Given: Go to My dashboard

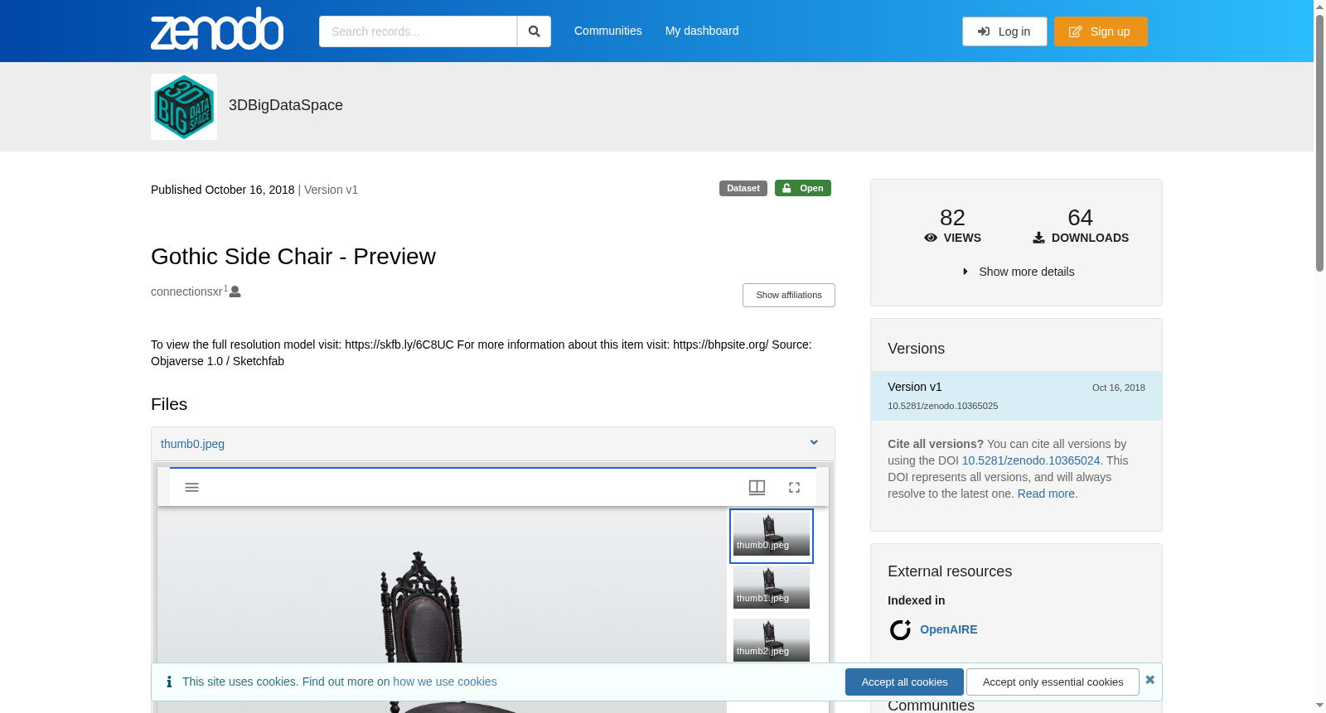Looking at the screenshot, I should point(702,31).
